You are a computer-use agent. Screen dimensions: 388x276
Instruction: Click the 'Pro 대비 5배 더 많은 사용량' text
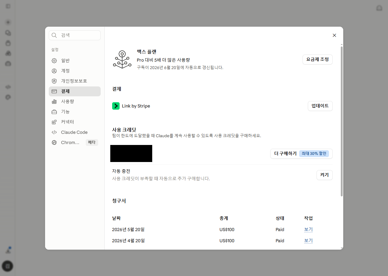[x=163, y=60]
